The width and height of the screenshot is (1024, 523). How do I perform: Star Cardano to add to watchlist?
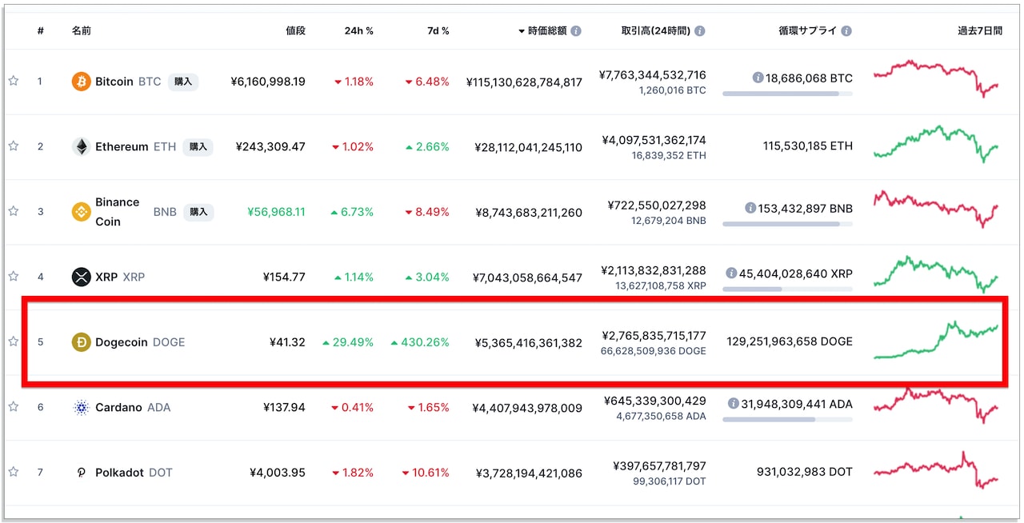click(x=14, y=407)
